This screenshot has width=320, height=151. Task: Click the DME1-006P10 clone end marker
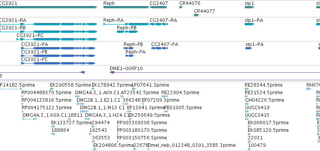point(112,72)
